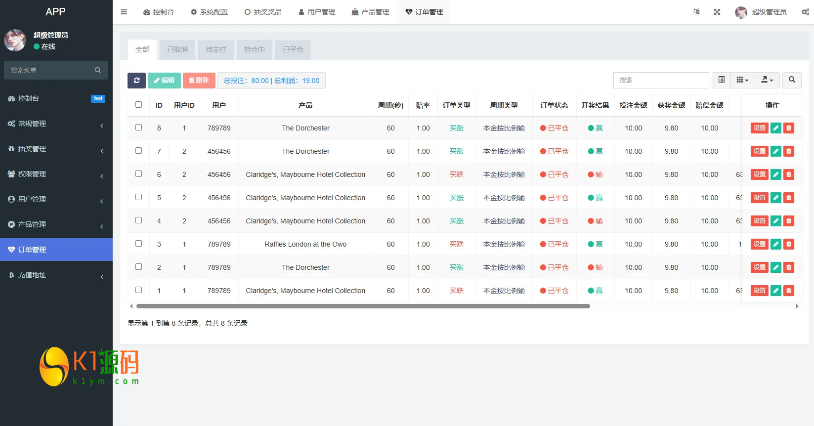Expand the 常规管理 sidebar menu
The image size is (814, 426).
(x=56, y=124)
